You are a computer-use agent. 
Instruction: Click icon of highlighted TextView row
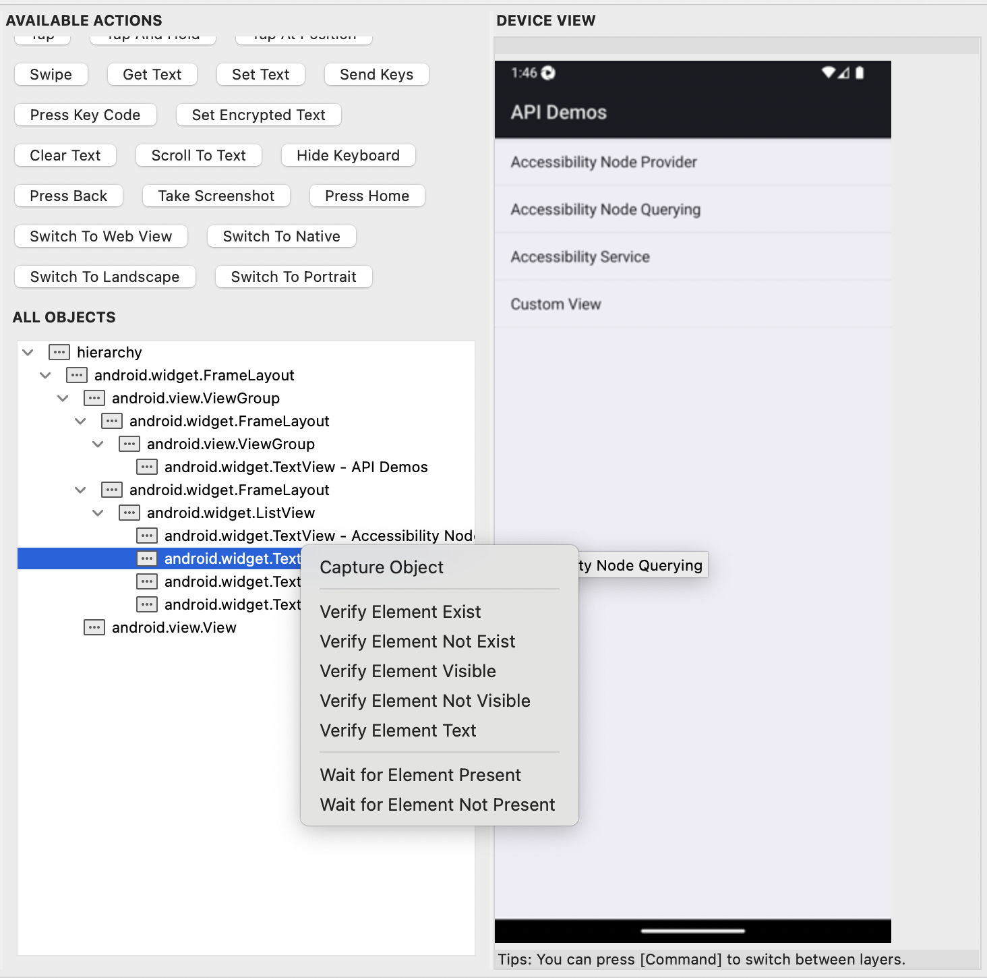coord(147,558)
